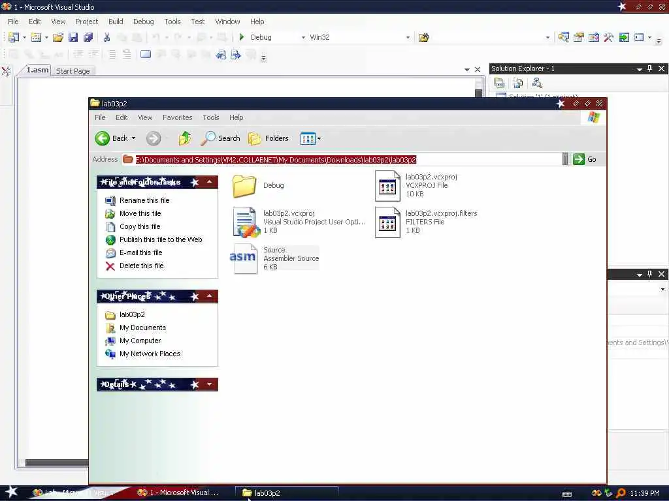Screen dimensions: 669x501
Task: Select lab03p2.vcxproj VCXPROJ file
Action: pyautogui.click(x=416, y=185)
